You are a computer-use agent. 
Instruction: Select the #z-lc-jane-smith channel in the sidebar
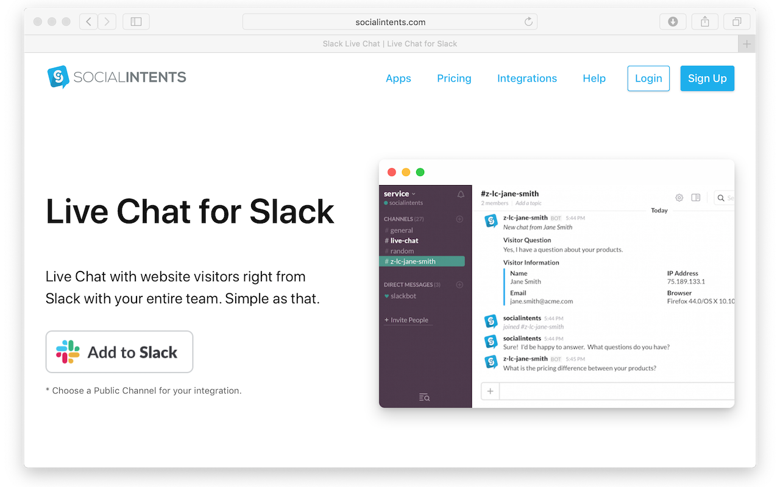[422, 261]
